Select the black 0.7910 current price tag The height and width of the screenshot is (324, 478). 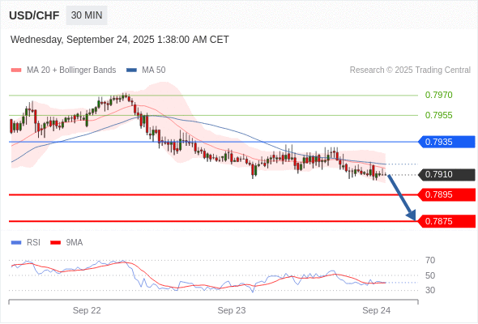[446, 175]
